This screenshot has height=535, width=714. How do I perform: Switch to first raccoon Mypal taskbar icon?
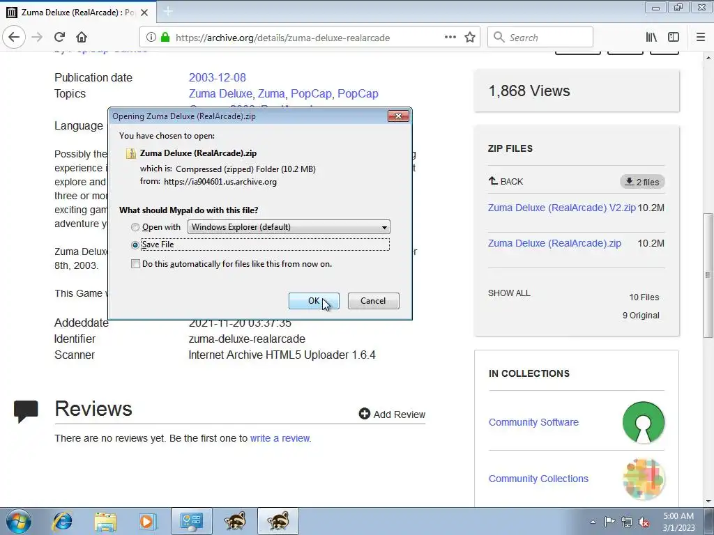point(235,521)
